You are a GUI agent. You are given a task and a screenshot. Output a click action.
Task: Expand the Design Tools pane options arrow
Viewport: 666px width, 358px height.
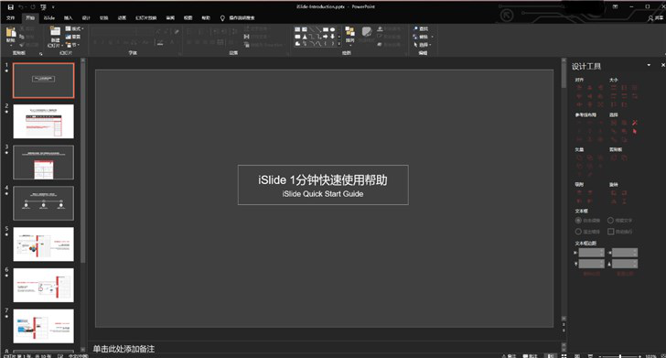649,65
